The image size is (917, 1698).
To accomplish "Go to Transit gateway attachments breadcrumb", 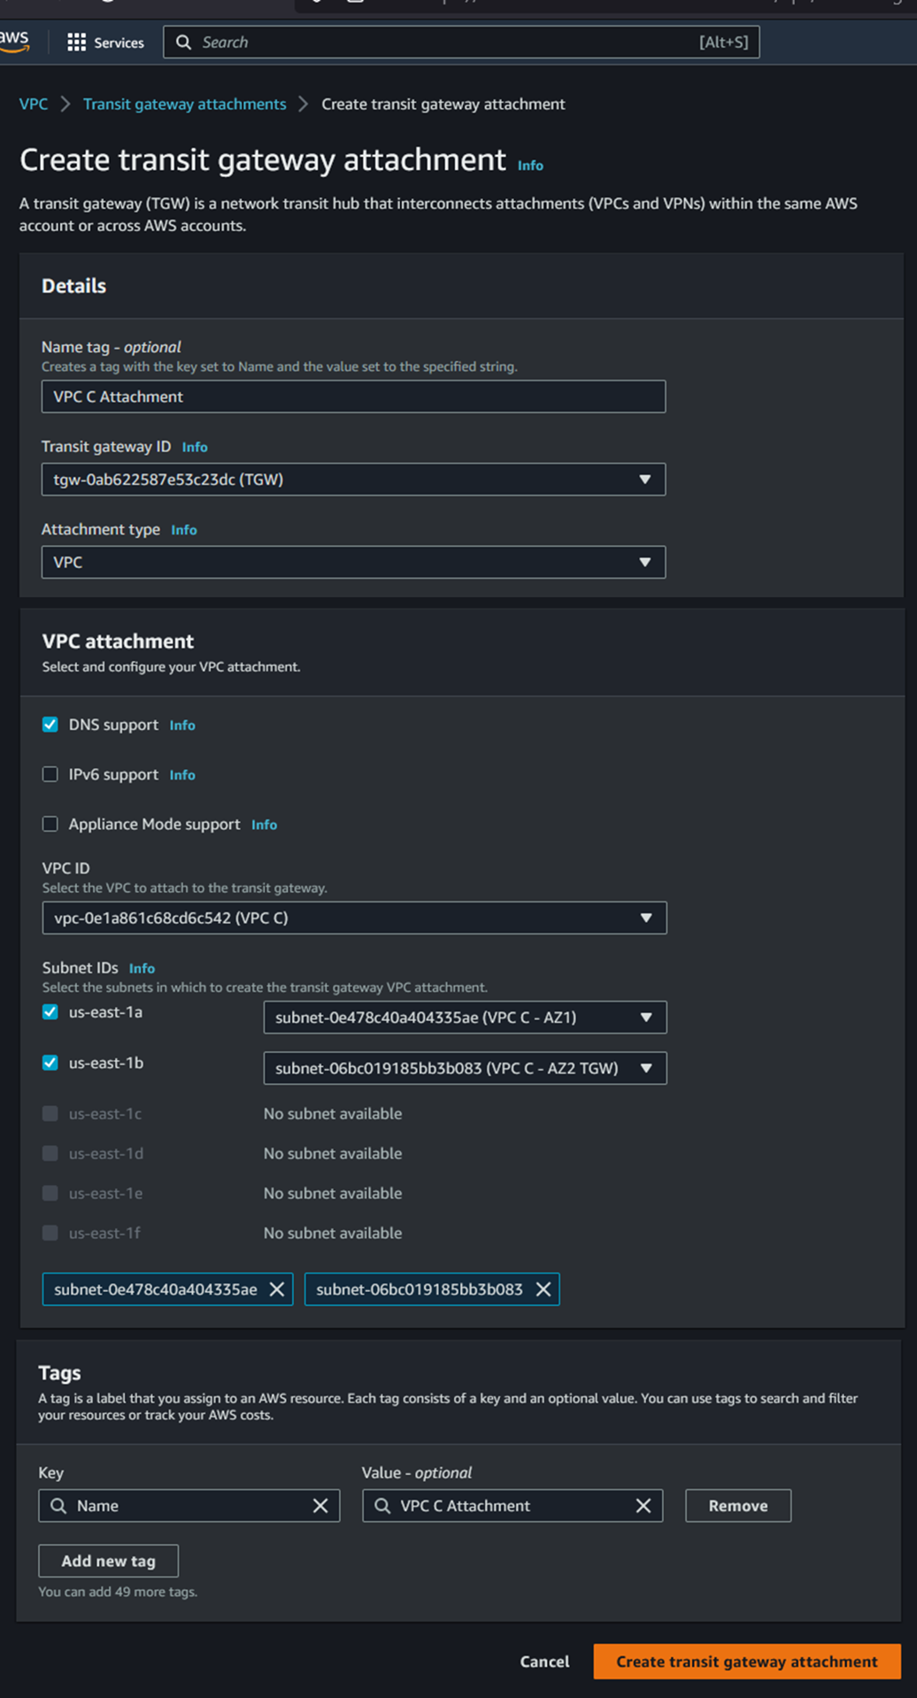I will [184, 104].
